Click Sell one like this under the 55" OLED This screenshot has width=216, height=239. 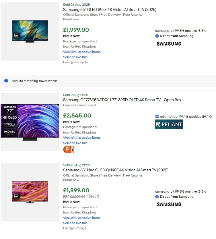(x=75, y=57)
